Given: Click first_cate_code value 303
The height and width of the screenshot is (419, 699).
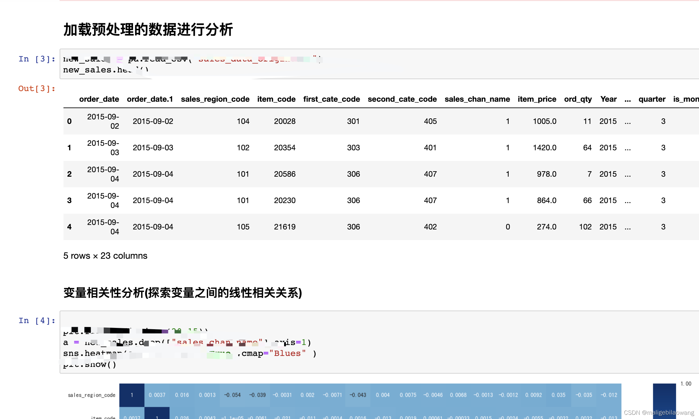Looking at the screenshot, I should tap(353, 148).
